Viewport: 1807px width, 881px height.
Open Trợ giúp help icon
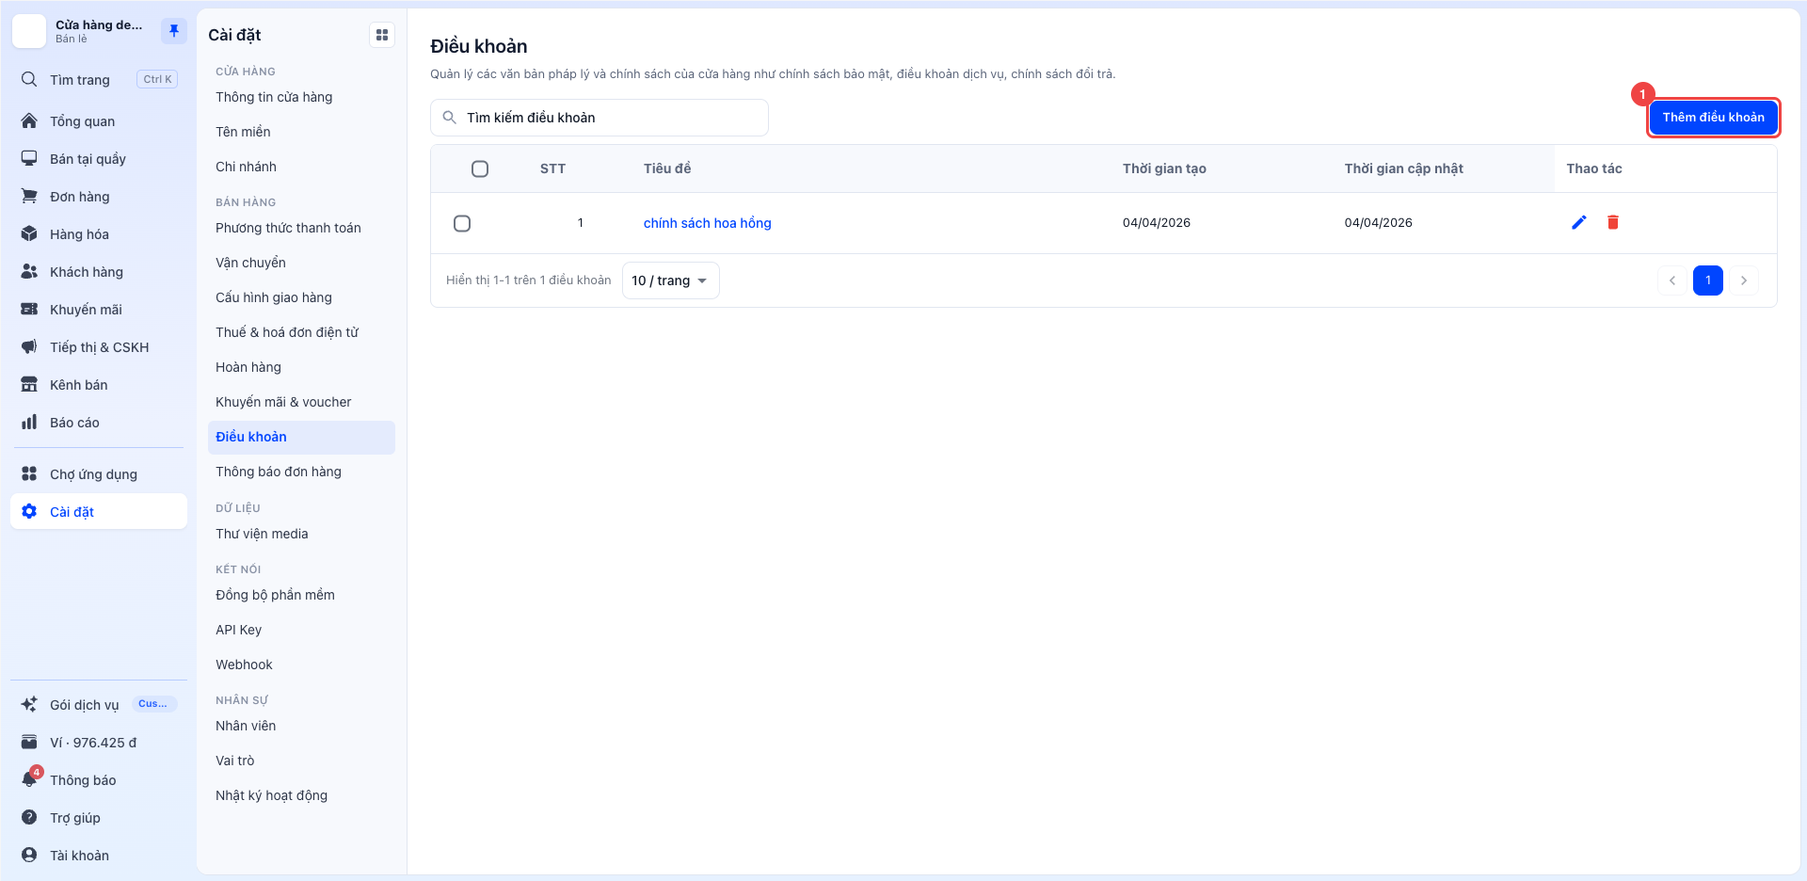click(29, 817)
